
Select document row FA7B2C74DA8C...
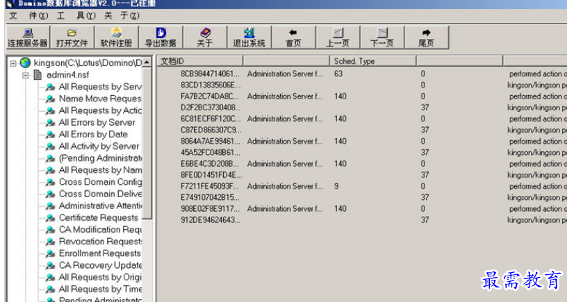point(361,96)
